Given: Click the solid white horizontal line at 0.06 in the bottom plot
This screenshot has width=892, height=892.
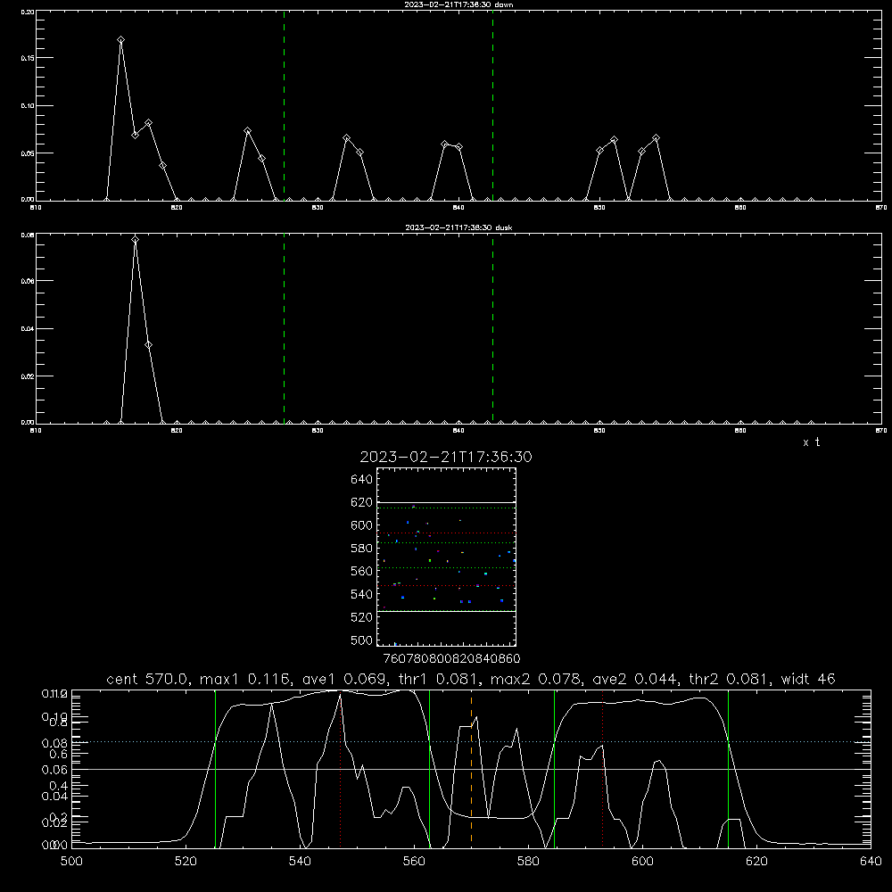Looking at the screenshot, I should [x=471, y=769].
